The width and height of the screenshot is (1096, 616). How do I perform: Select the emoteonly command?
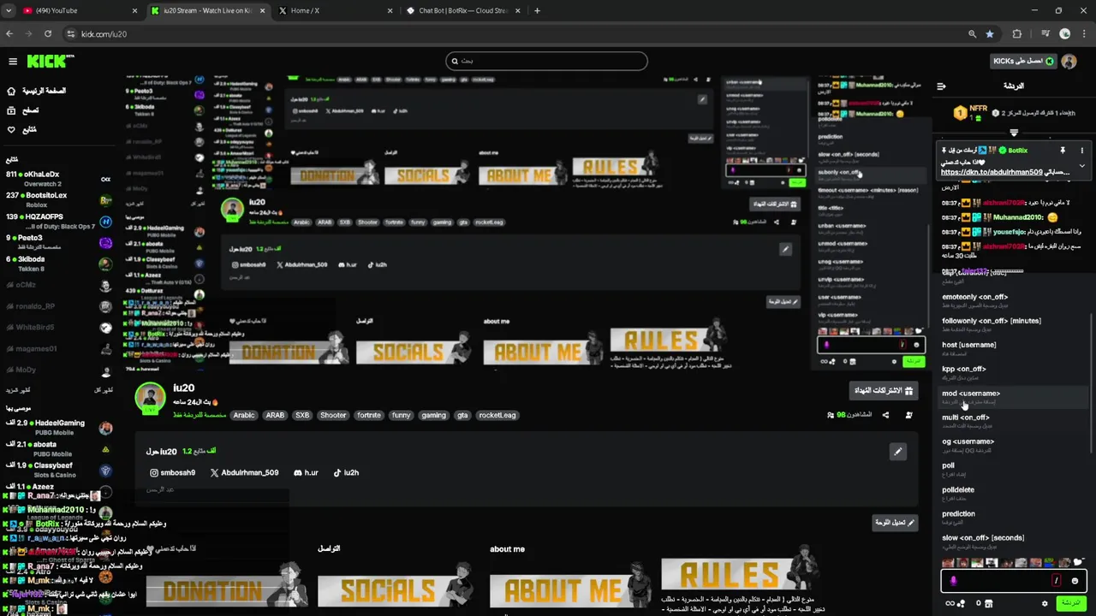1013,300
